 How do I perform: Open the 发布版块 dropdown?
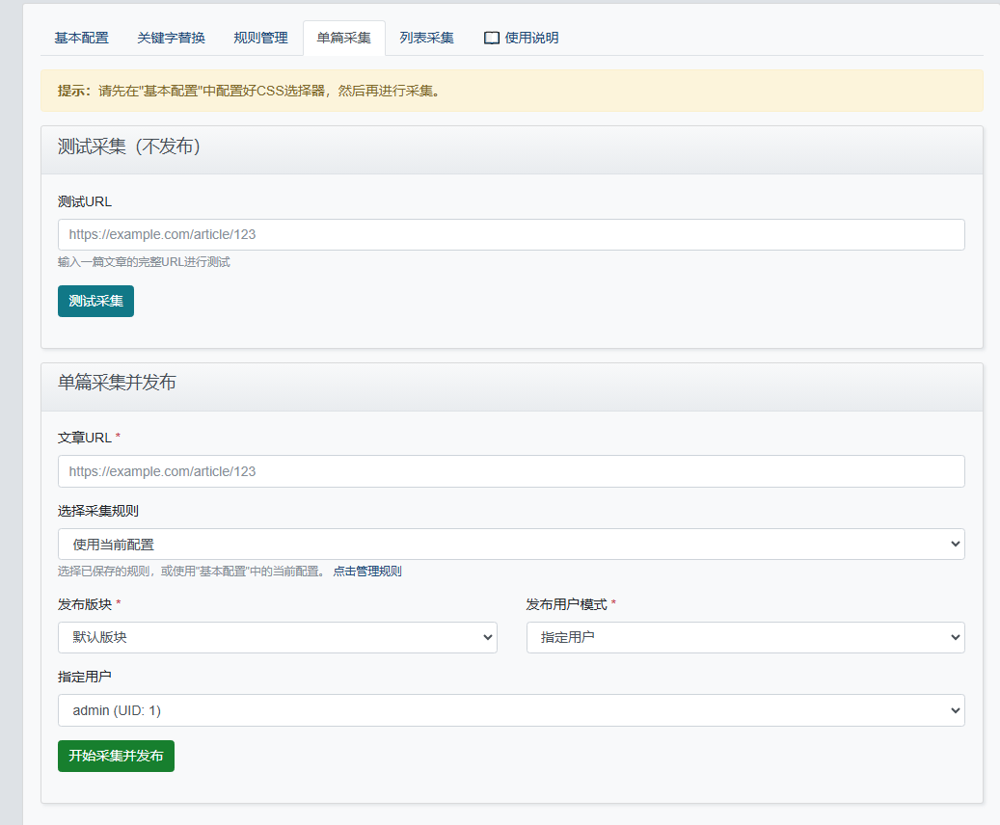pos(277,637)
